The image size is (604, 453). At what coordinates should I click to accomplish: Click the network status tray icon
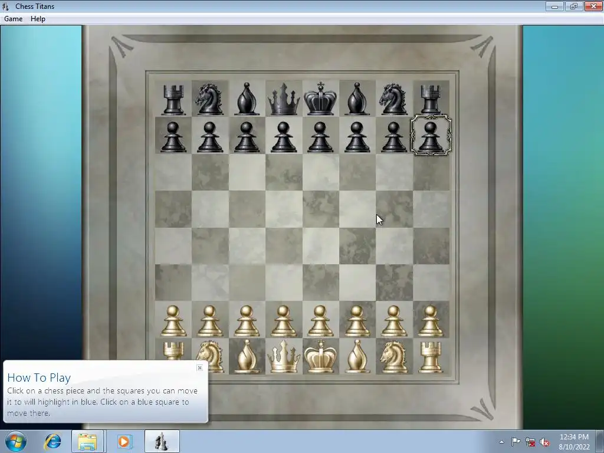pyautogui.click(x=530, y=442)
